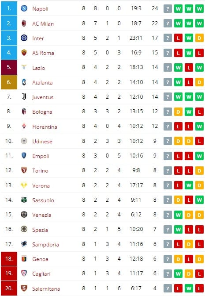This screenshot has width=205, height=296.
Task: Click the red rank 20 relegation box
Action: click(9, 288)
